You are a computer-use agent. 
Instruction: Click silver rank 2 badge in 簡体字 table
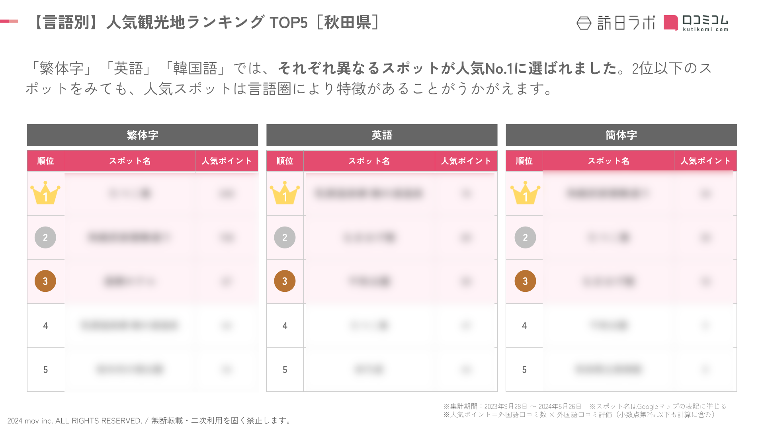click(x=525, y=238)
